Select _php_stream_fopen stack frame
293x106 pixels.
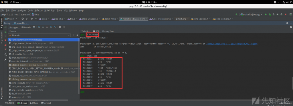(43, 43)
